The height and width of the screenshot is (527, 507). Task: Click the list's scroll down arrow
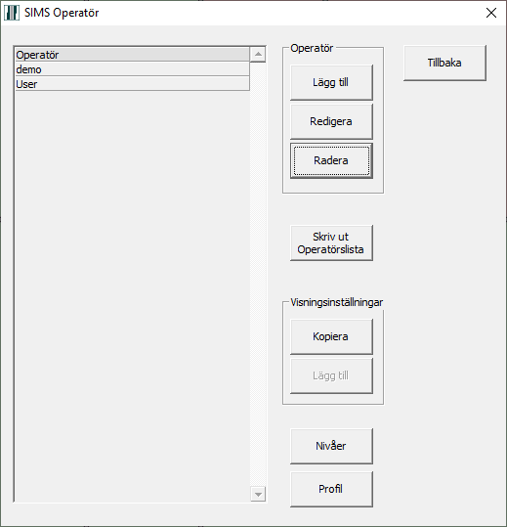(x=258, y=494)
